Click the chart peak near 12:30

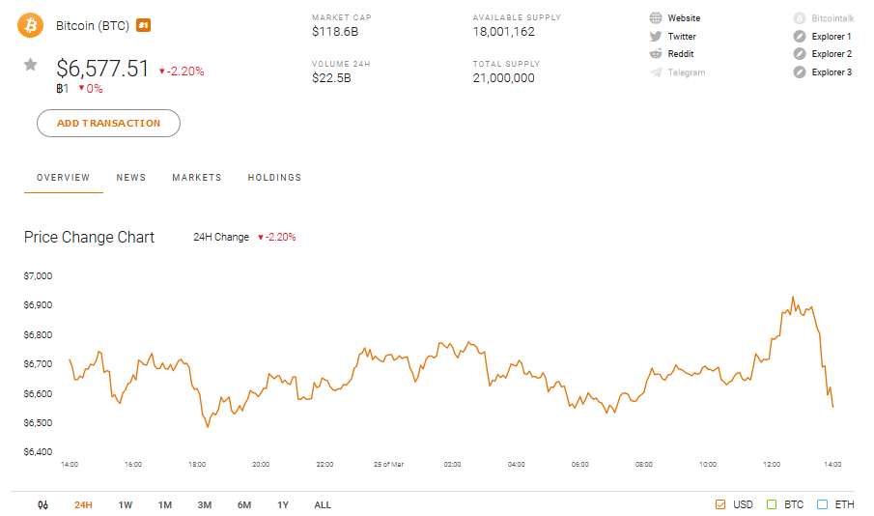click(793, 298)
